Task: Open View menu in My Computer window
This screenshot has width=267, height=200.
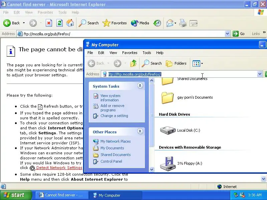Action: click(113, 53)
